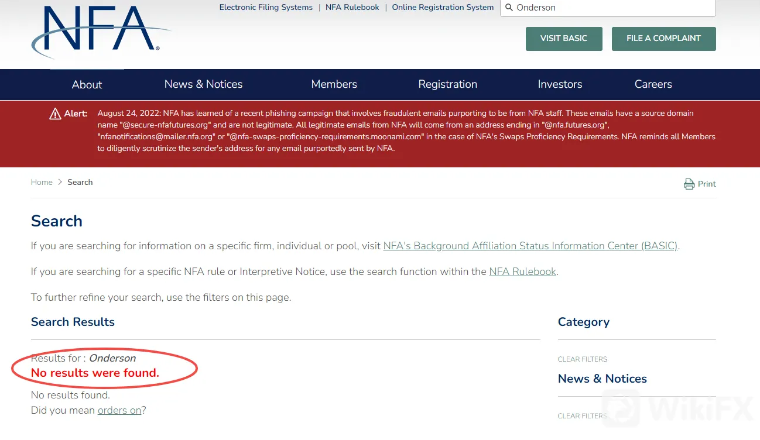The height and width of the screenshot is (440, 760).
Task: Open Electronic Filing Systems link
Action: tap(266, 8)
